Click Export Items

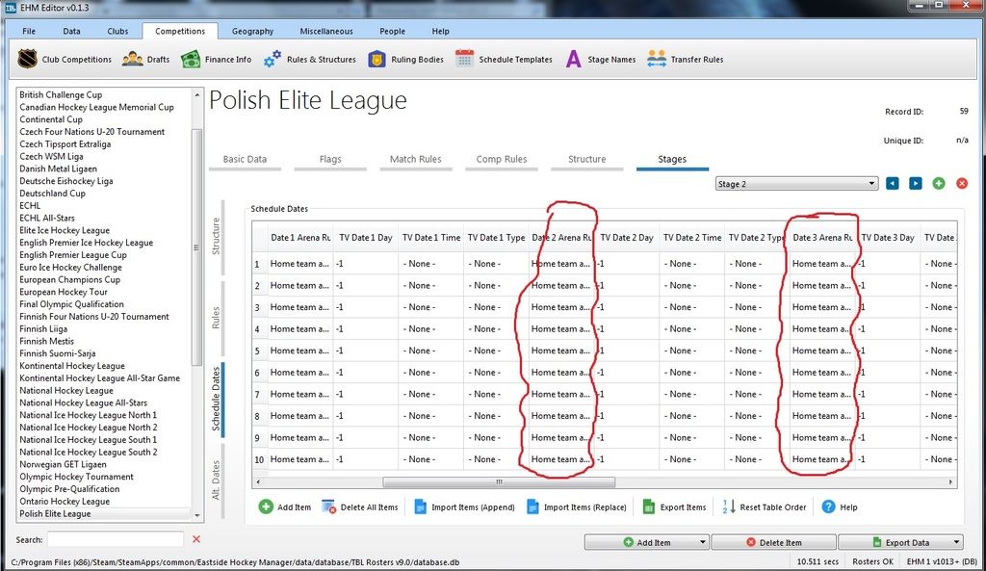(674, 506)
